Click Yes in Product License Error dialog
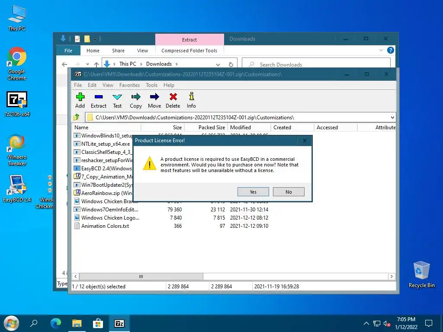 click(x=253, y=192)
